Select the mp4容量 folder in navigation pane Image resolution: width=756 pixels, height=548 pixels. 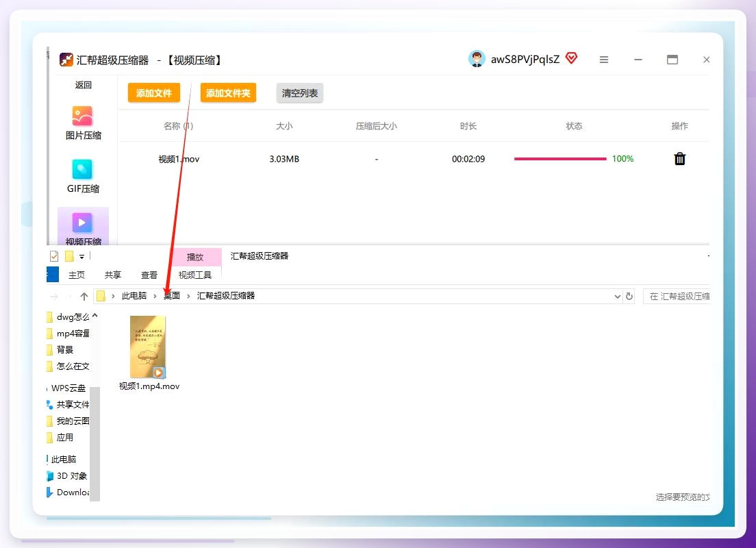tap(68, 334)
